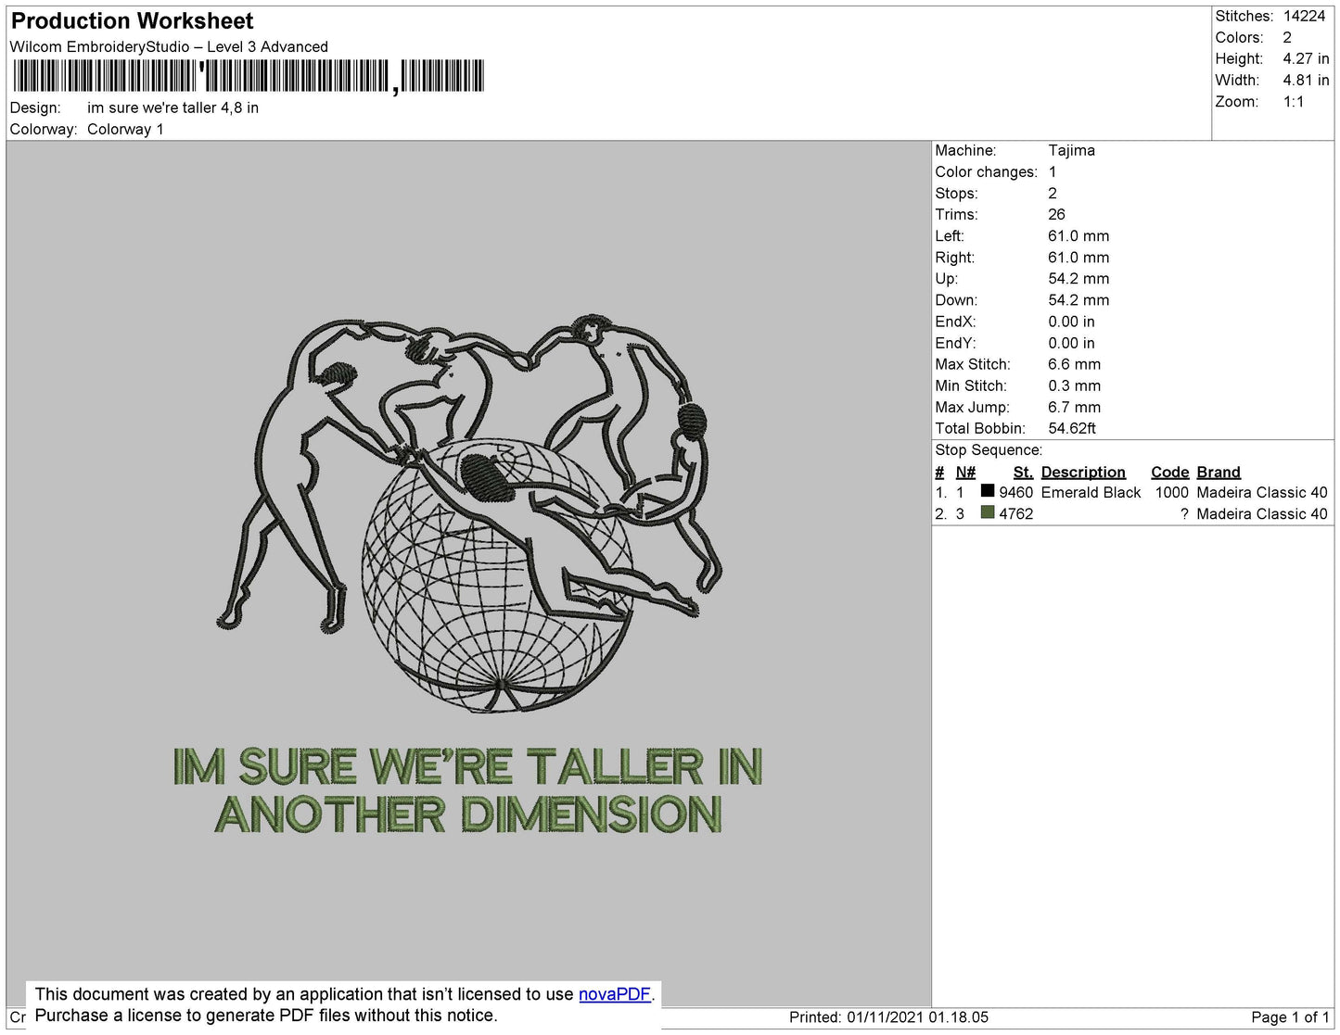The width and height of the screenshot is (1340, 1035).
Task: Click the Stops value 2
Action: point(1053,193)
